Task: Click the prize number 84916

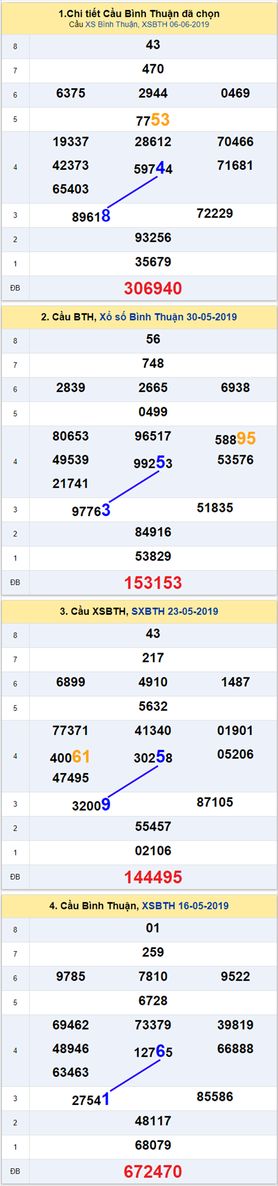Action: [153, 532]
